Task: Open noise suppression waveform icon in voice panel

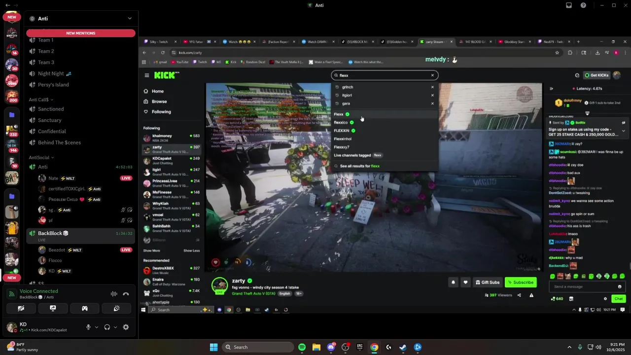Action: click(x=114, y=294)
